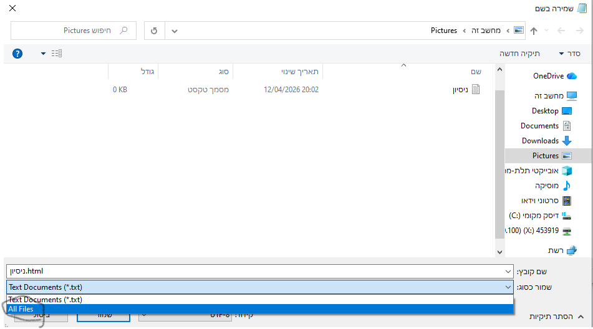The image size is (593, 329).
Task: Open the OneDrive location in sidebar
Action: [x=548, y=76]
